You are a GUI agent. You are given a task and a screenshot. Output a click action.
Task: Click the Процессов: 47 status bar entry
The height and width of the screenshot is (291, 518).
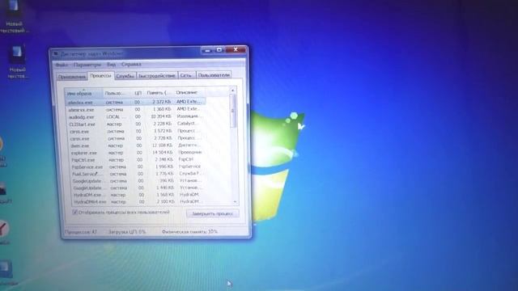click(81, 232)
